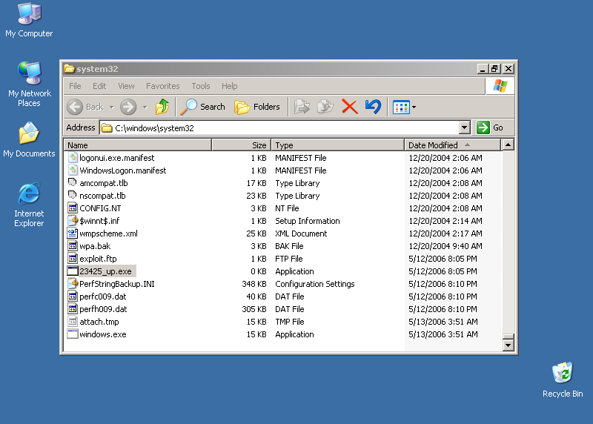Click the Setup Information type cell
This screenshot has width=593, height=424.
307,221
